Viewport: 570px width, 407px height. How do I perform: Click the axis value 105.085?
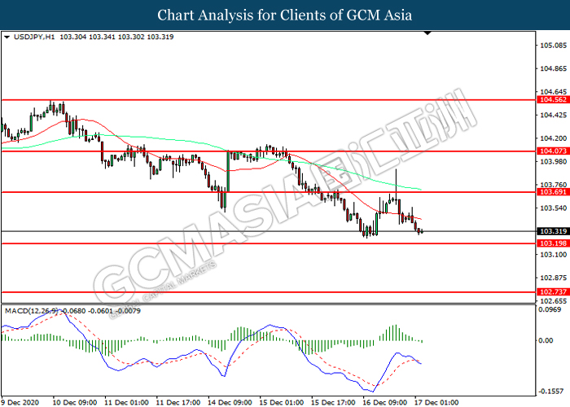tap(553, 46)
